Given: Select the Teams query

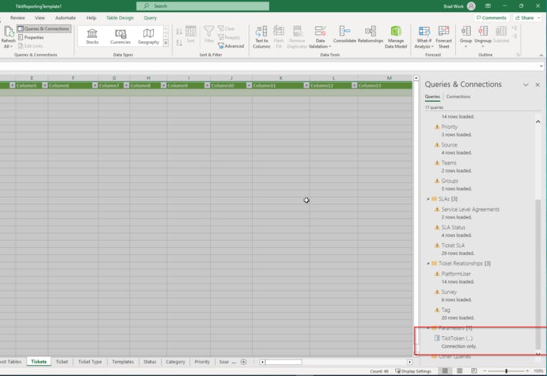Looking at the screenshot, I should click(449, 163).
